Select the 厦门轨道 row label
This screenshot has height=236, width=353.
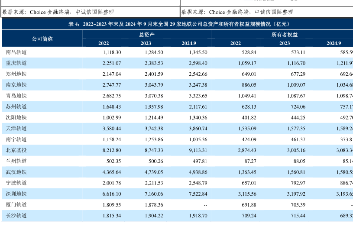[x=16, y=205]
